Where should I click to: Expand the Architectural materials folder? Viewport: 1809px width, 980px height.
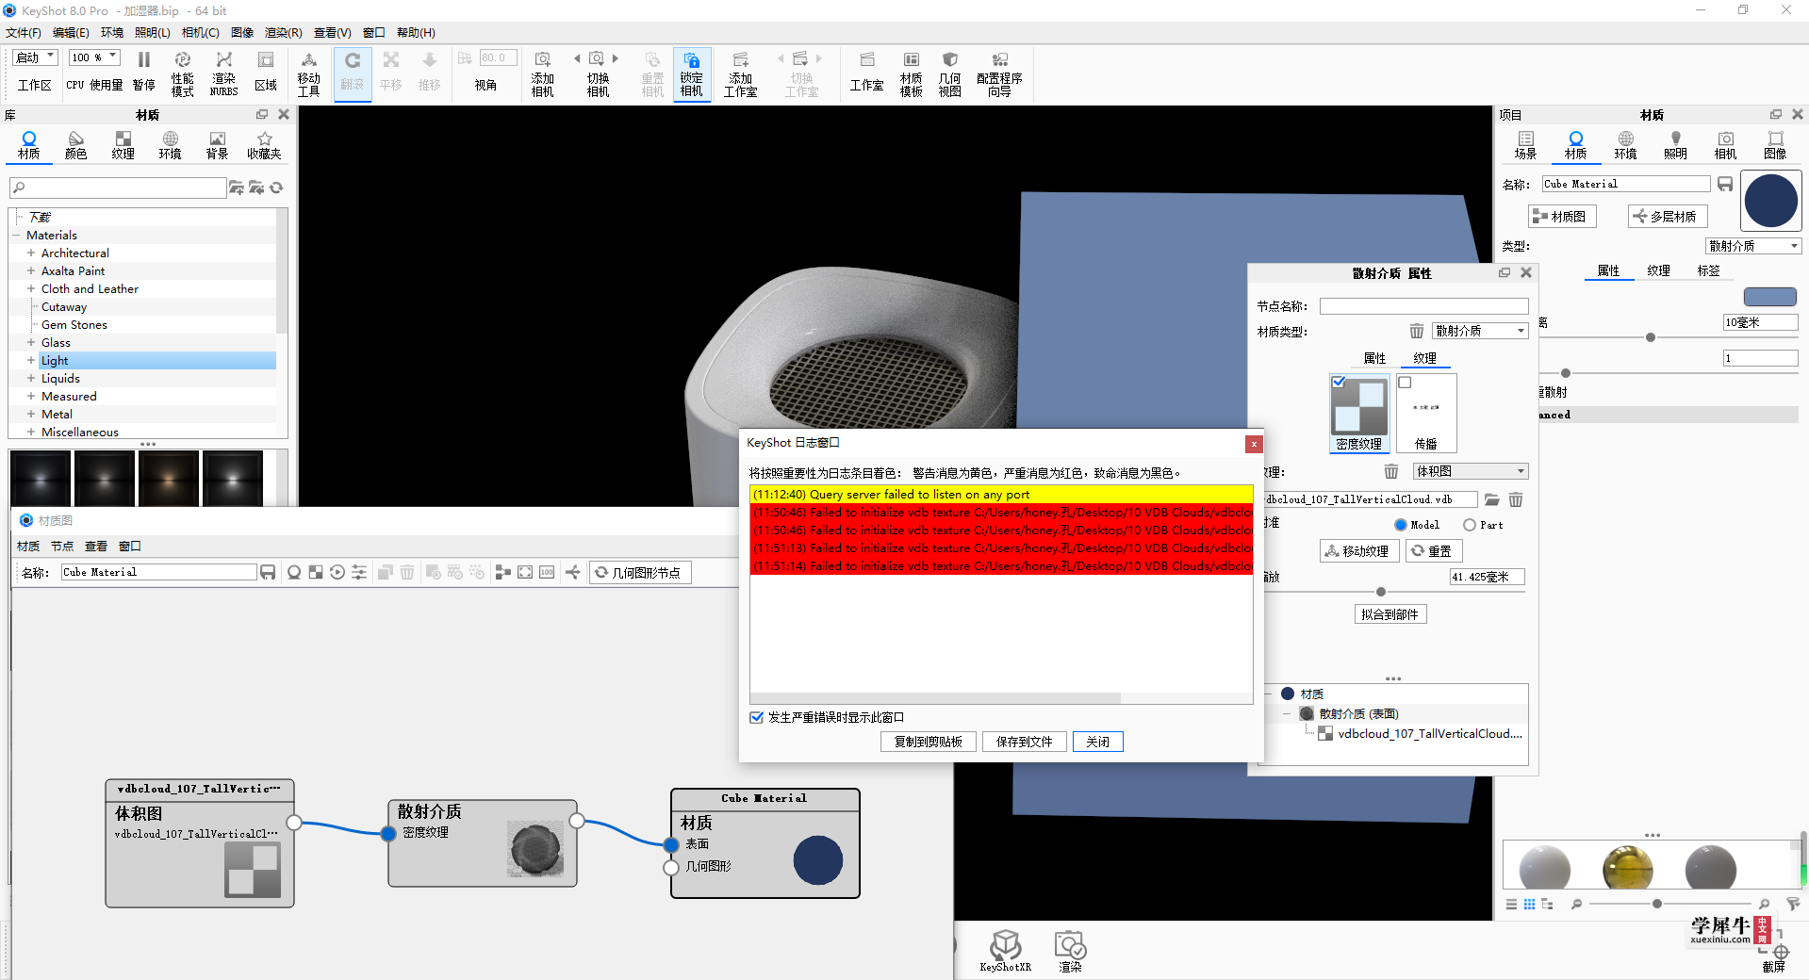coord(31,253)
